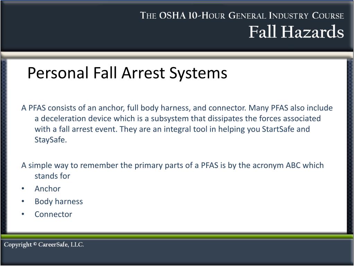Click the Body harness bullet item
The width and height of the screenshot is (355, 266).
[x=59, y=201]
